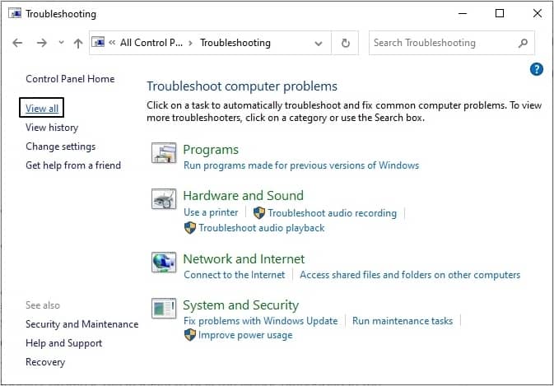This screenshot has width=554, height=386.
Task: Open Control Panel Home
Action: click(x=70, y=79)
